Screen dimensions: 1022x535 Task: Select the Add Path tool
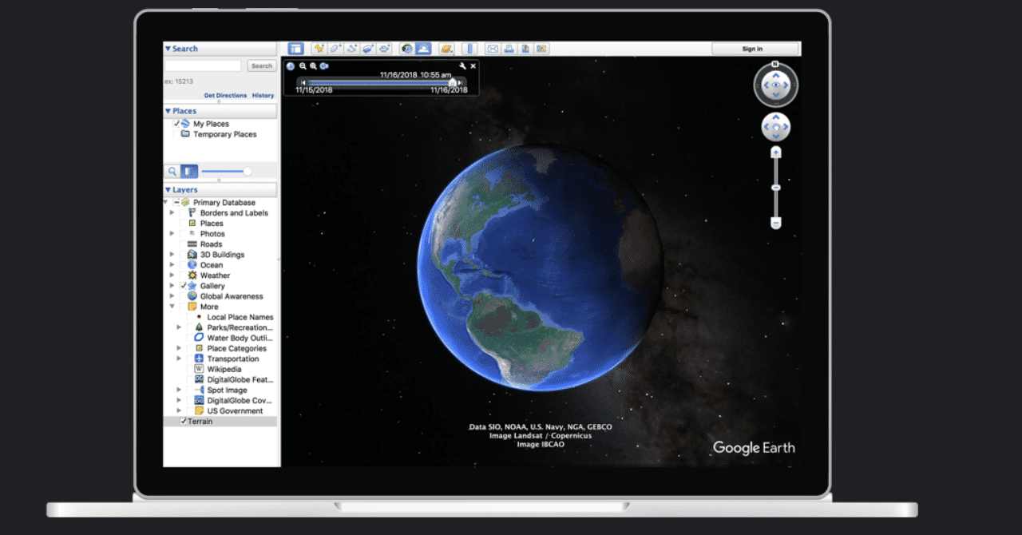pos(351,49)
